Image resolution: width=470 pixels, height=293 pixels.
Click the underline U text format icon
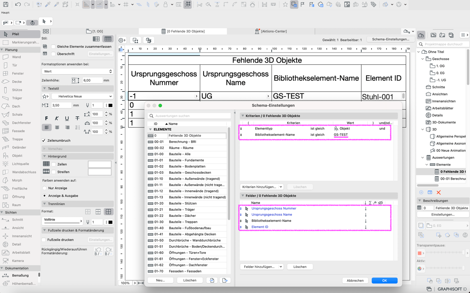67,118
